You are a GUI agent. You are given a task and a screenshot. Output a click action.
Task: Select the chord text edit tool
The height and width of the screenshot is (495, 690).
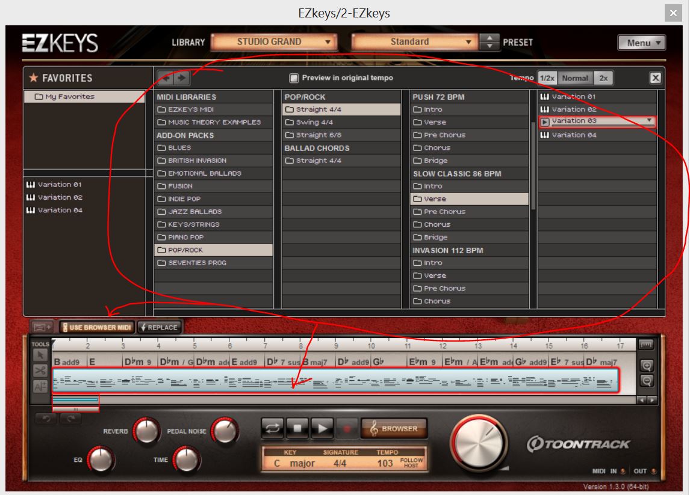[40, 386]
